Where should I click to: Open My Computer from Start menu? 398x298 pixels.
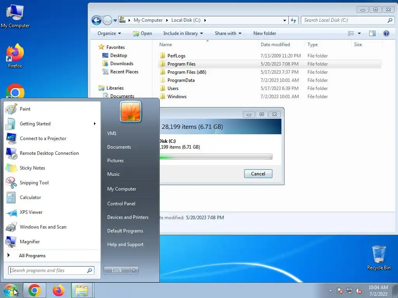pos(122,189)
